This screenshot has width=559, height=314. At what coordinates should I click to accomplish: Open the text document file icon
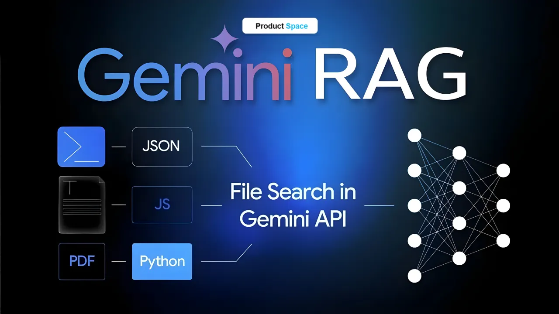tap(81, 204)
